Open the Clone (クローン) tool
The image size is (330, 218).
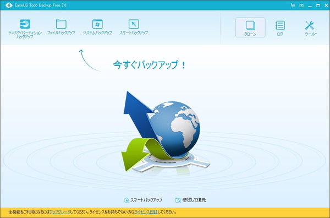(250, 28)
